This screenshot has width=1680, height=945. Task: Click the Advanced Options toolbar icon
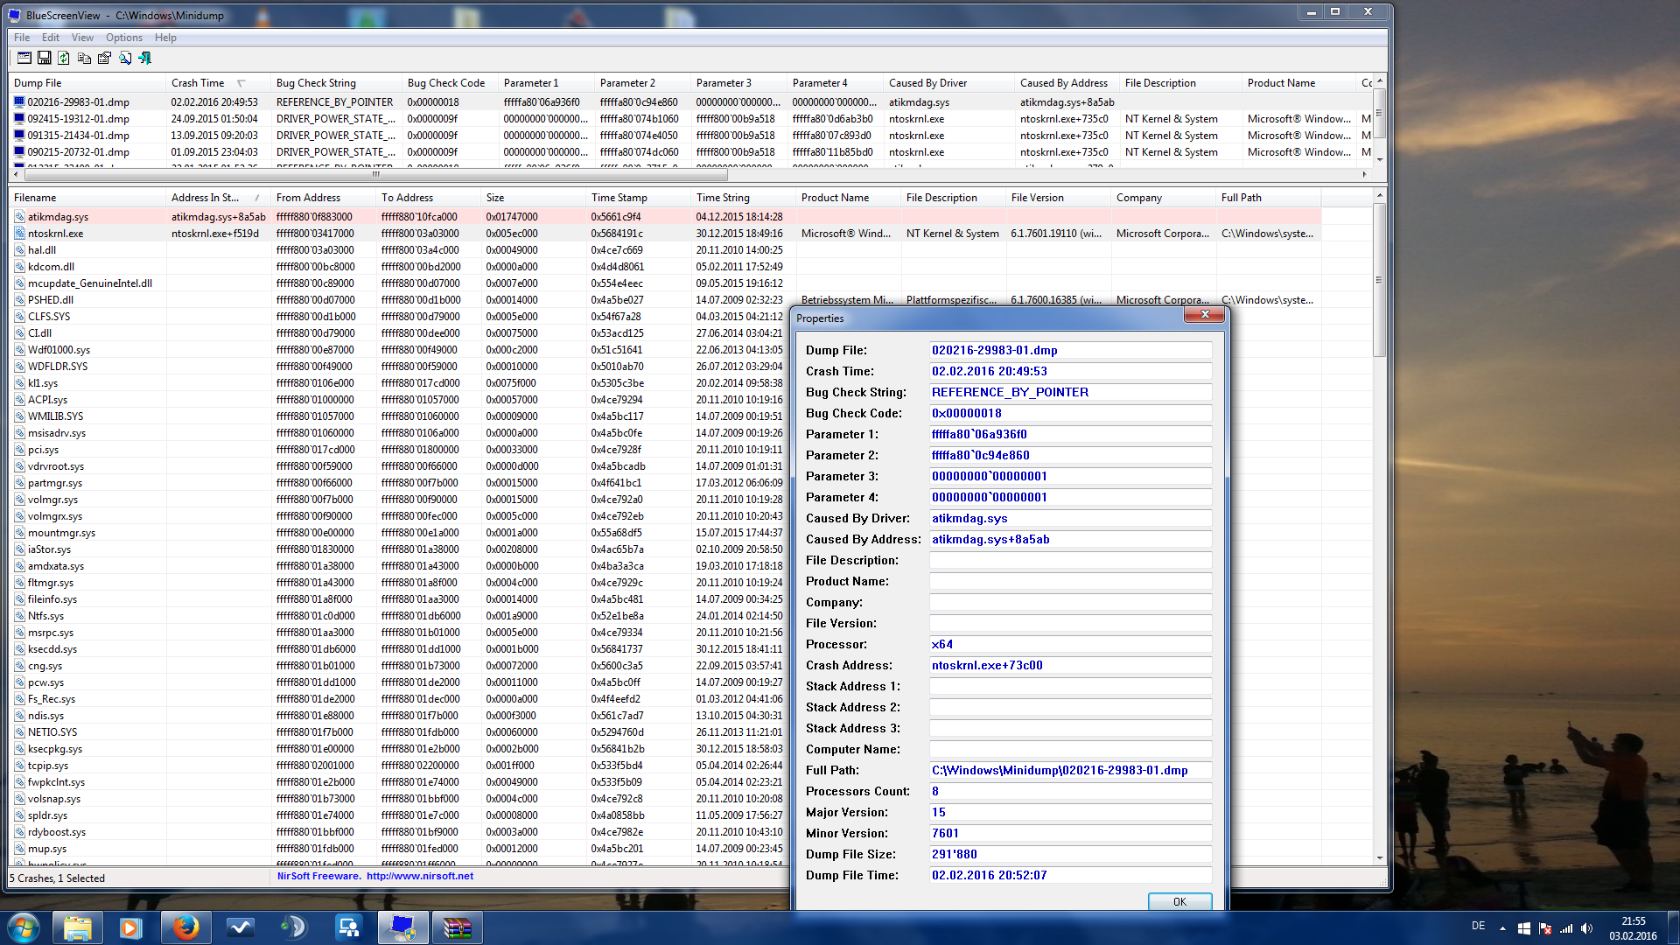point(24,58)
